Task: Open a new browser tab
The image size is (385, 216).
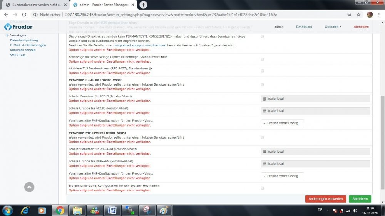Action: point(143,5)
